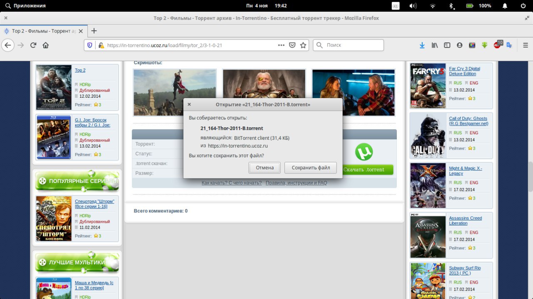Open Might & Magic X - Legacy link
This screenshot has width=533, height=299.
(466, 171)
